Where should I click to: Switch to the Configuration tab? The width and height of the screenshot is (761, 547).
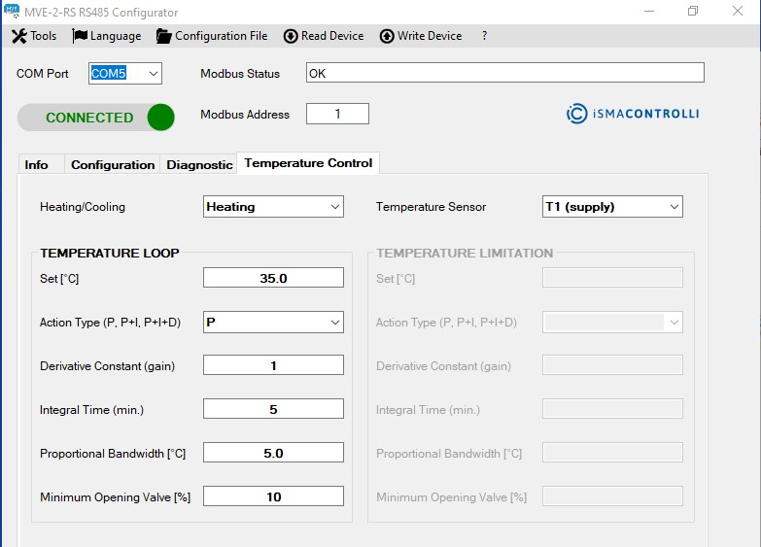point(113,164)
